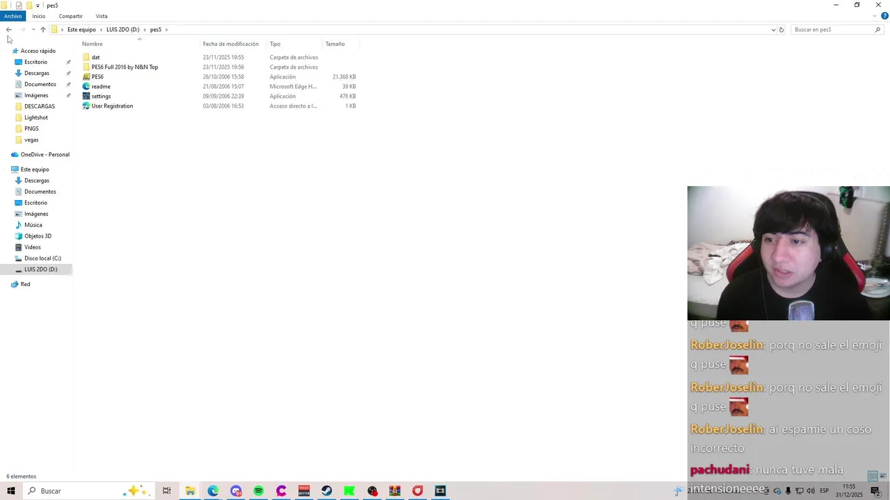The height and width of the screenshot is (500, 890).
Task: Open File Explorer from the taskbar
Action: [190, 491]
